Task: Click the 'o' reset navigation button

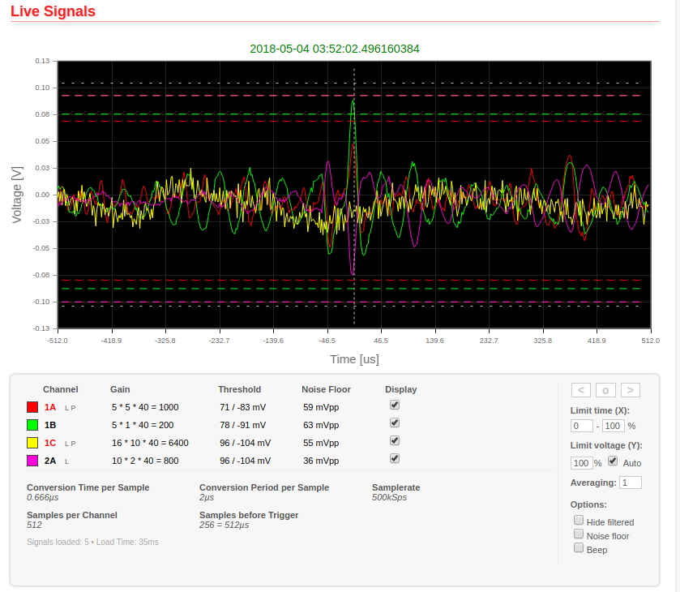Action: coord(605,390)
